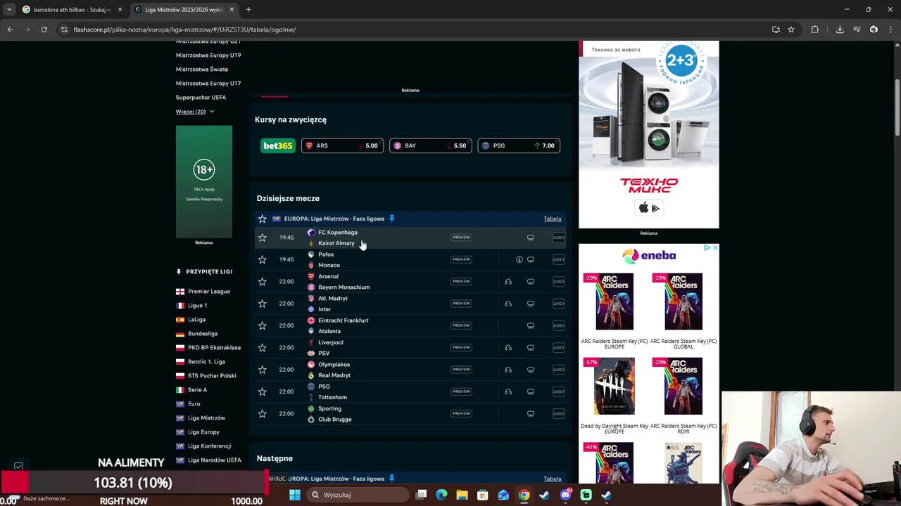Click TV broadcast icon for FC Kopenhaga match
The width and height of the screenshot is (901, 506).
pos(531,238)
